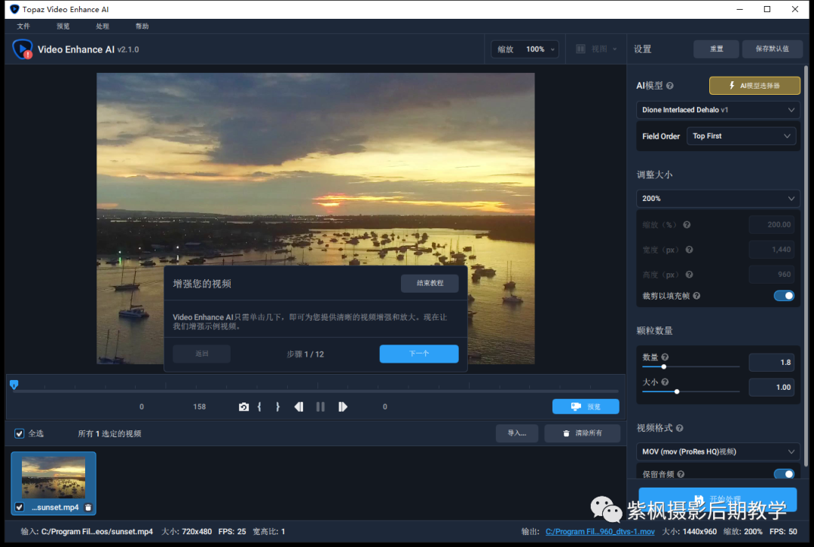Viewport: 814px width, 547px height.
Task: Click the help icon beside 视频格式
Action: click(680, 428)
